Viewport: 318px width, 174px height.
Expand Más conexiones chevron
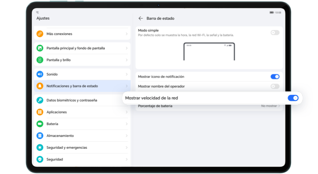click(127, 34)
